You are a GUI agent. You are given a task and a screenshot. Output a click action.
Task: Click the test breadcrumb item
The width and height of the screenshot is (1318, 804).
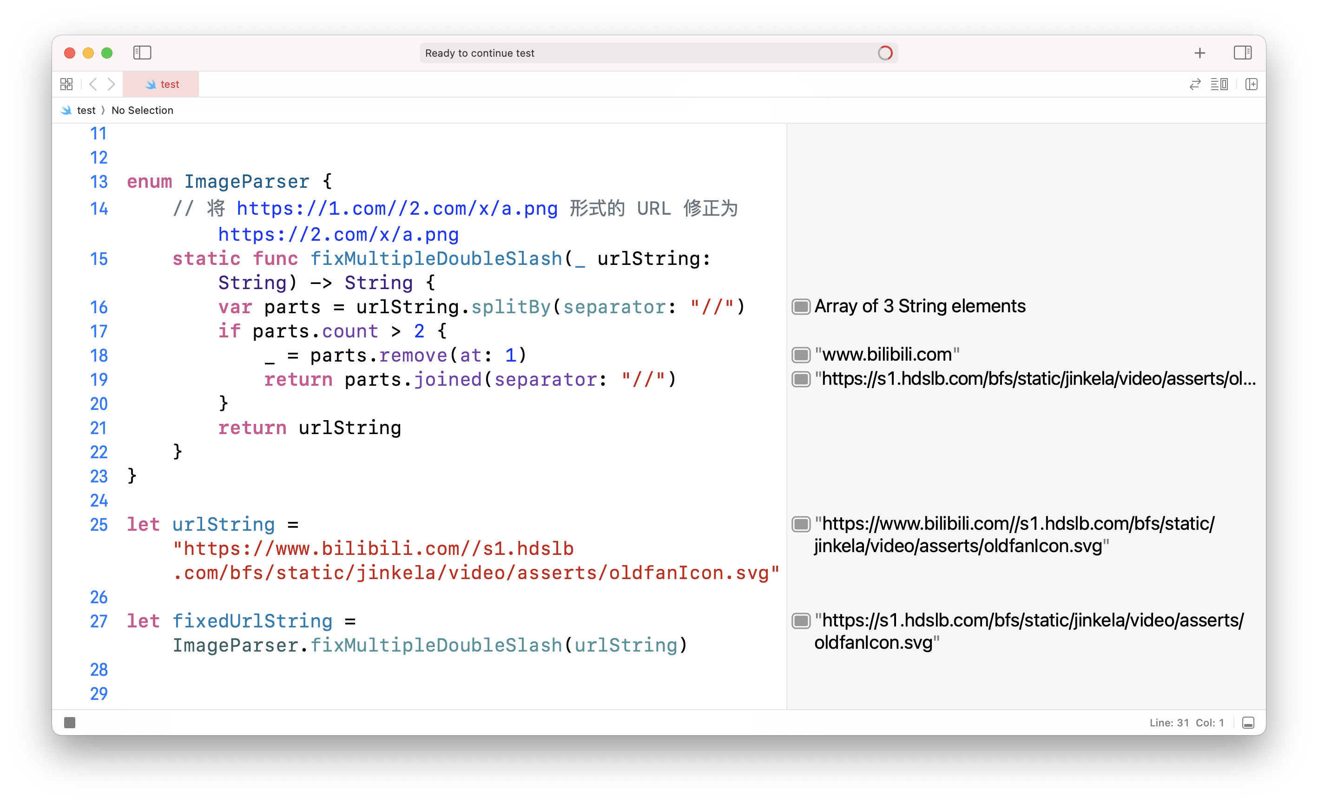click(79, 110)
